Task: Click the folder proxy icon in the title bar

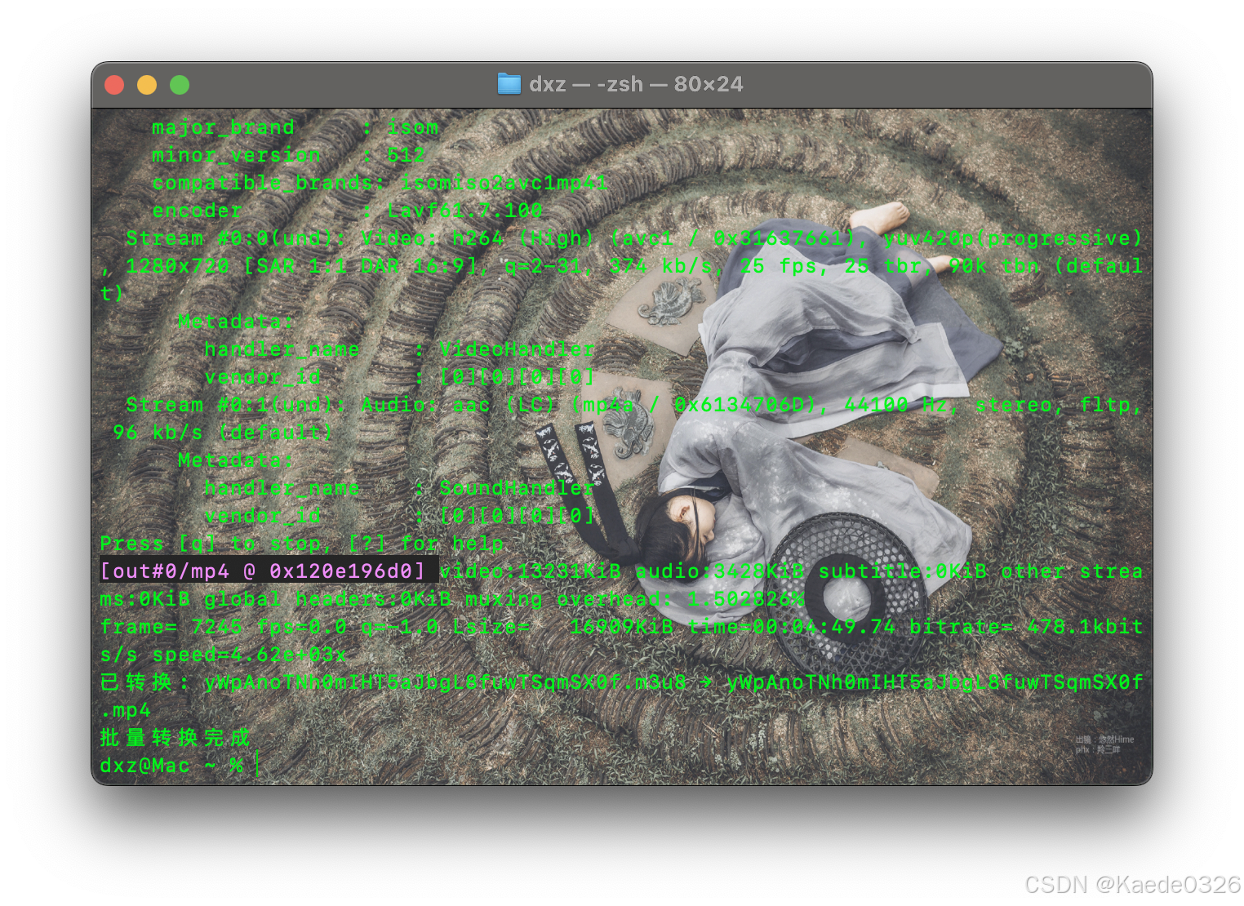Action: 509,83
